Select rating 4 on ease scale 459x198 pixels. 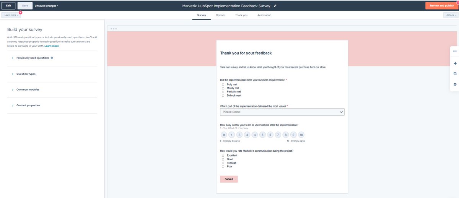click(255, 135)
